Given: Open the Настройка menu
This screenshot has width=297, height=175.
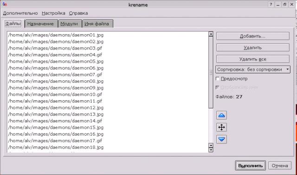Looking at the screenshot, I should (x=53, y=13).
